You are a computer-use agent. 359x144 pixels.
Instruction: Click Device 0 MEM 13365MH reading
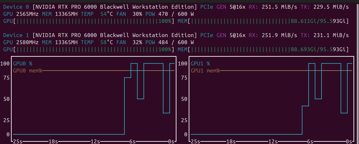point(60,14)
